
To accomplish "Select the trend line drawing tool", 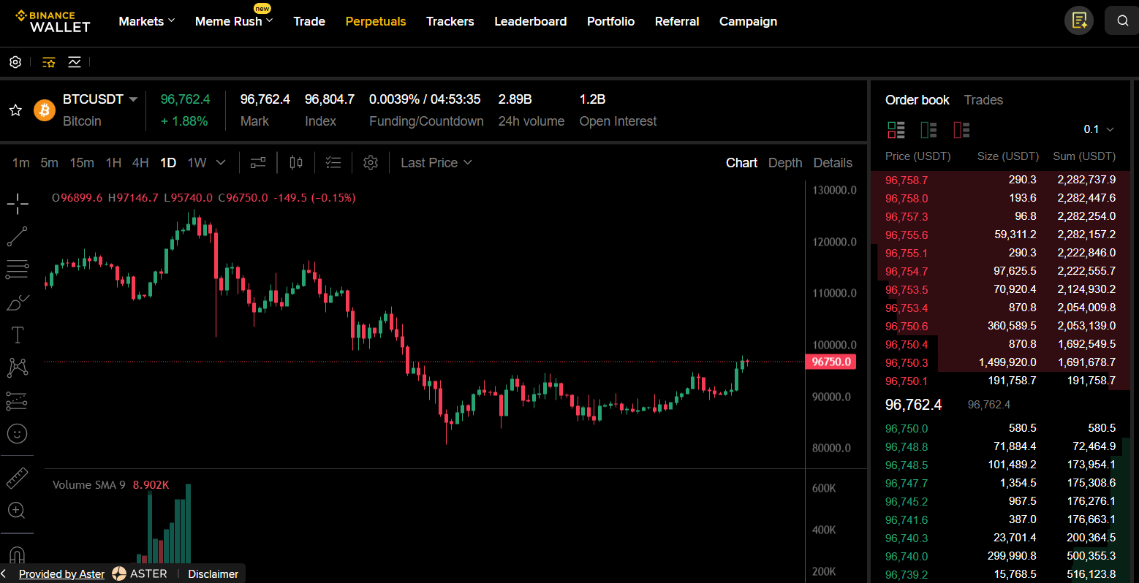I will coord(18,236).
